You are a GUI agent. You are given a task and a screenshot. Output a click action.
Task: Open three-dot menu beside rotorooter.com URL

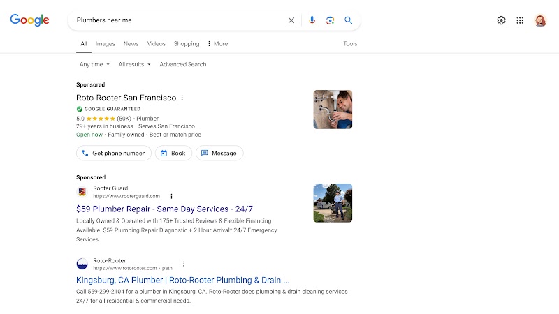click(x=184, y=264)
